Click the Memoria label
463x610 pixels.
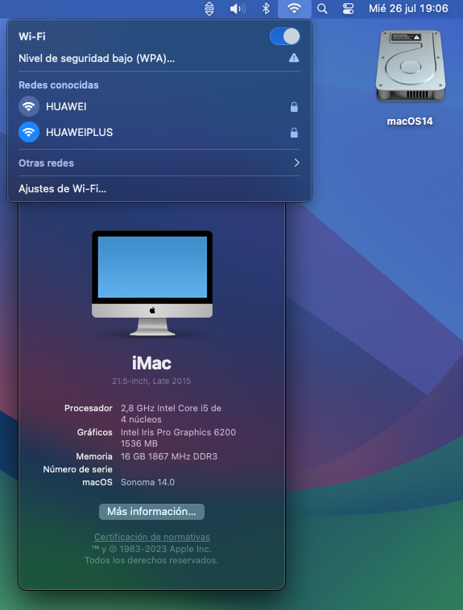[x=94, y=456]
